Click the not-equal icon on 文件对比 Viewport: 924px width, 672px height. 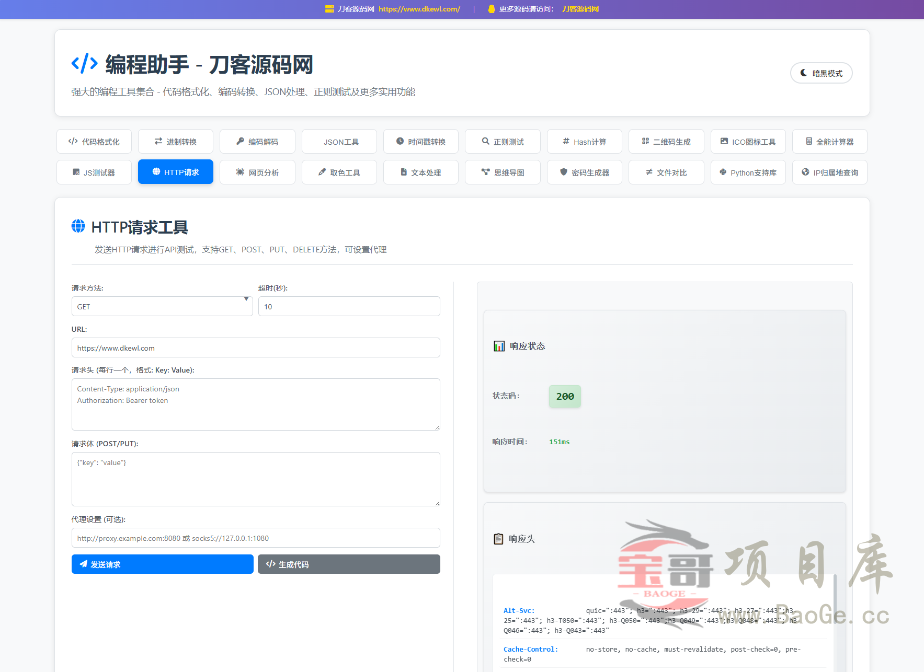pyautogui.click(x=649, y=172)
